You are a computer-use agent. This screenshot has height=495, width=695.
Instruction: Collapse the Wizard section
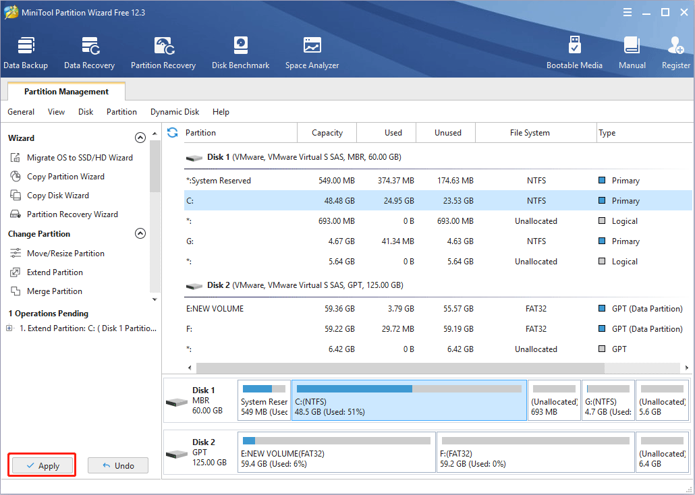click(x=140, y=137)
